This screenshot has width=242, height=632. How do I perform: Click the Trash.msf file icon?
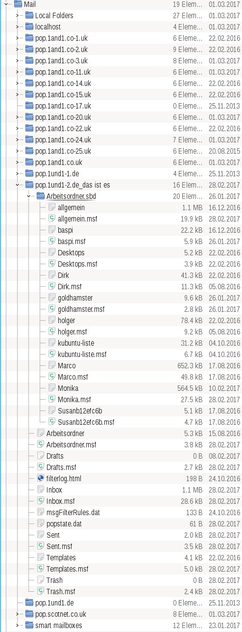click(x=41, y=591)
